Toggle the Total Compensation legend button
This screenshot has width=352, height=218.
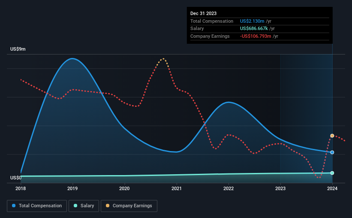pyautogui.click(x=37, y=206)
